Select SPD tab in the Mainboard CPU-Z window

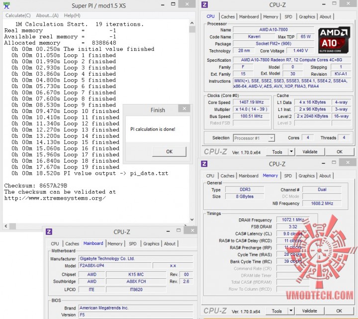pos(132,243)
